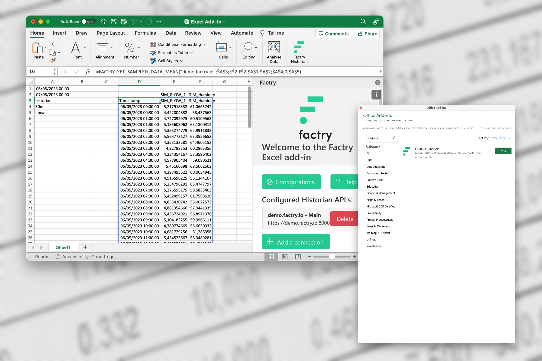Image resolution: width=542 pixels, height=361 pixels.
Task: Click the zoom out minus button
Action: pos(309,256)
